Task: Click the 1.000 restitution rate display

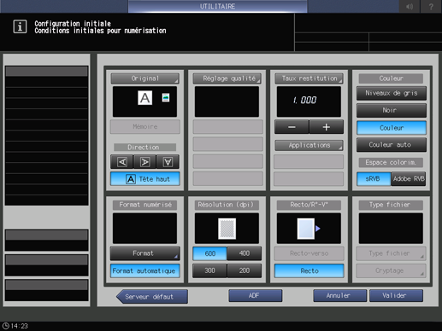Action: 309,102
